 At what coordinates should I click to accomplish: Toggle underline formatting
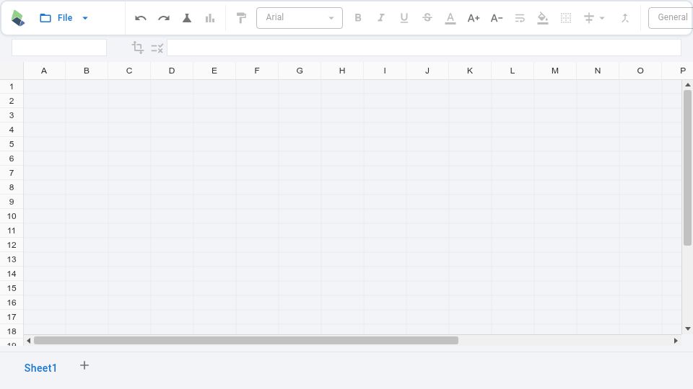[x=404, y=17]
